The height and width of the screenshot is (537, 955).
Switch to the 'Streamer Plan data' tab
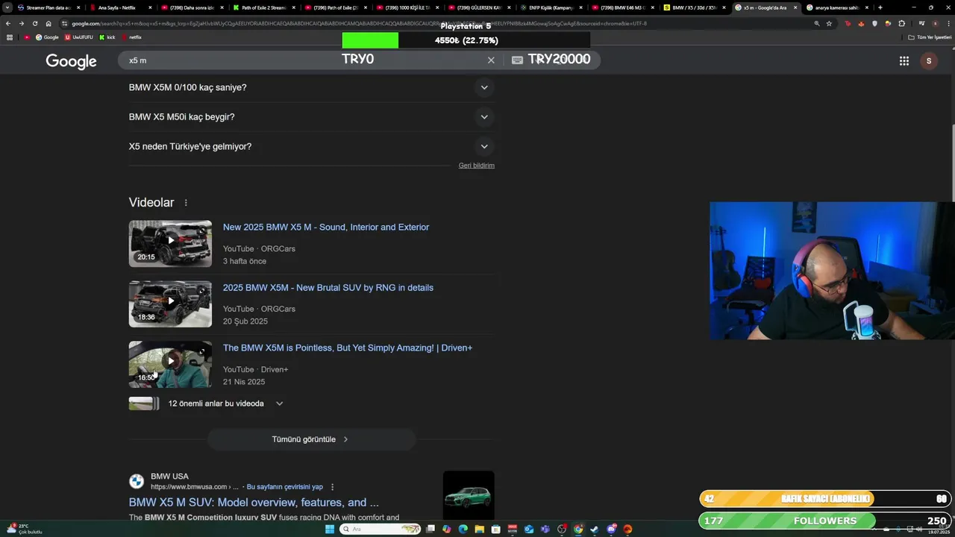(48, 7)
